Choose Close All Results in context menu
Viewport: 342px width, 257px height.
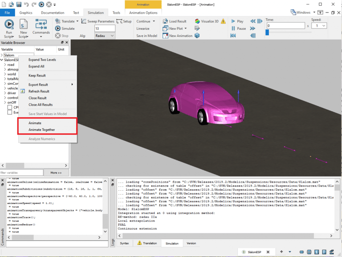[x=48, y=105]
